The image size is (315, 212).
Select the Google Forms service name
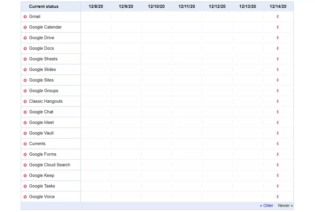pyautogui.click(x=42, y=154)
